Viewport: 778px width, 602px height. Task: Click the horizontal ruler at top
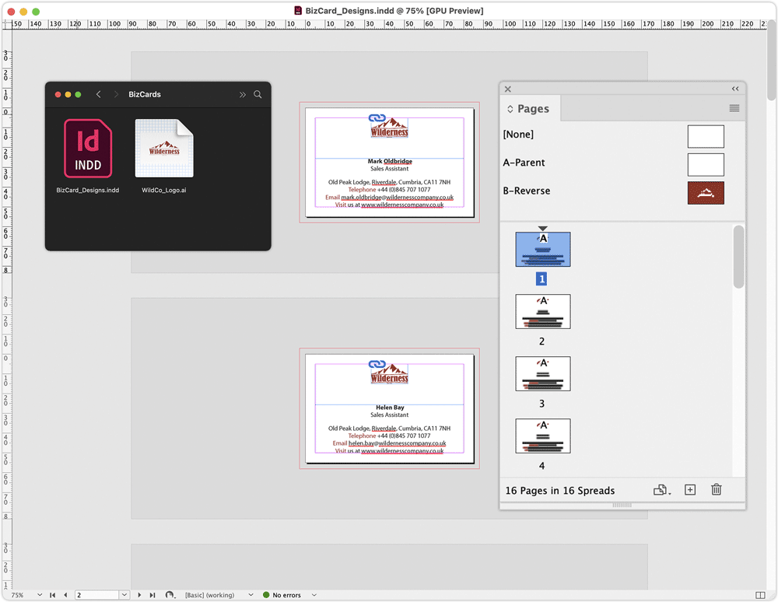(390, 24)
